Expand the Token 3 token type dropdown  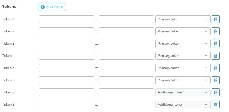(183, 44)
